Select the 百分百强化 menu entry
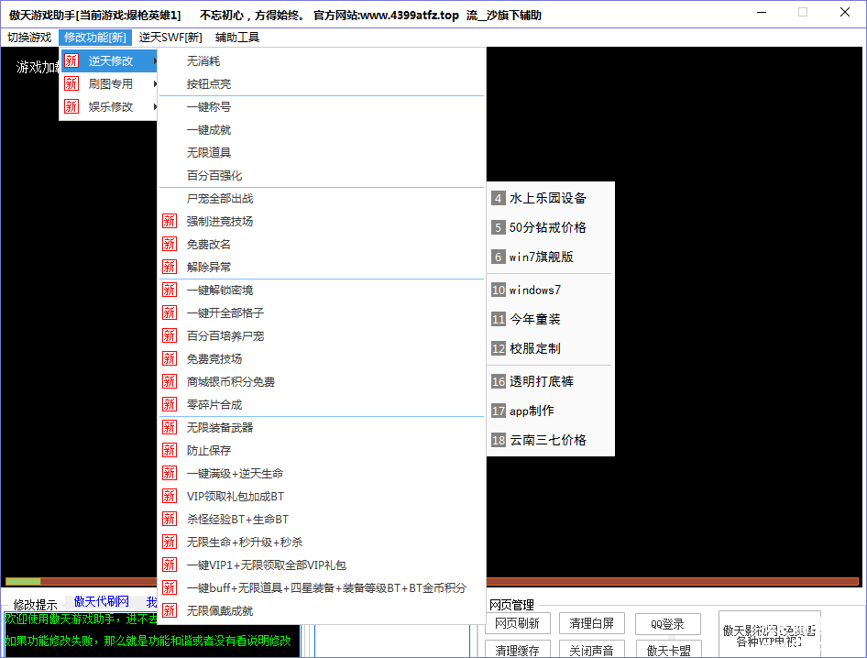Image resolution: width=867 pixels, height=658 pixels. 322,175
